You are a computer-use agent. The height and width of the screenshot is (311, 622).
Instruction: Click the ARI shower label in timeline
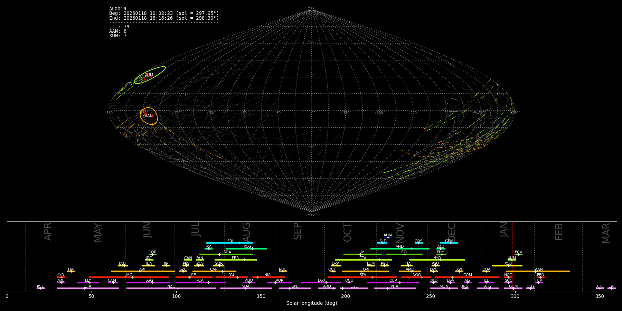tap(142, 270)
